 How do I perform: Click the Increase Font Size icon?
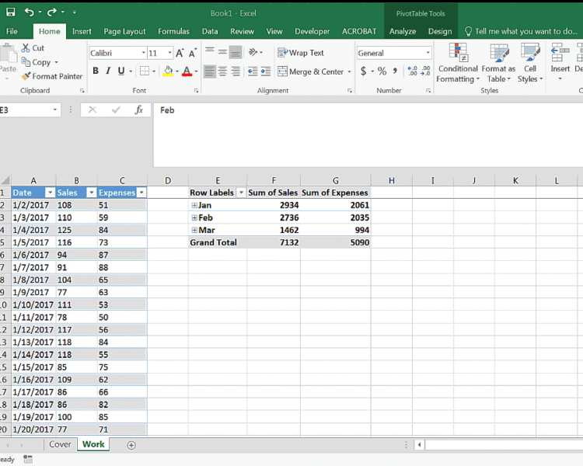click(180, 53)
